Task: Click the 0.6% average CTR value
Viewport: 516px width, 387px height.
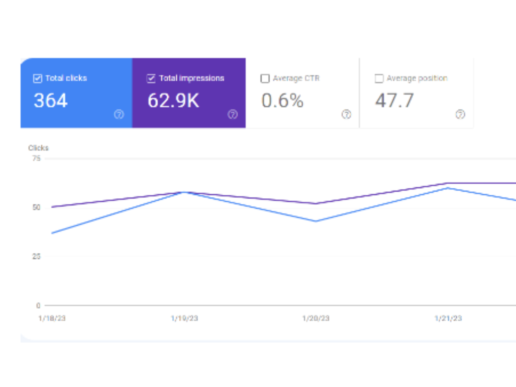Action: pos(282,101)
